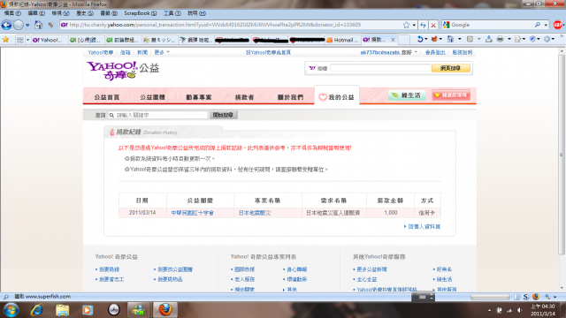Click the 網頁搜尋 yellow search button
566x318 pixels.
451,68
